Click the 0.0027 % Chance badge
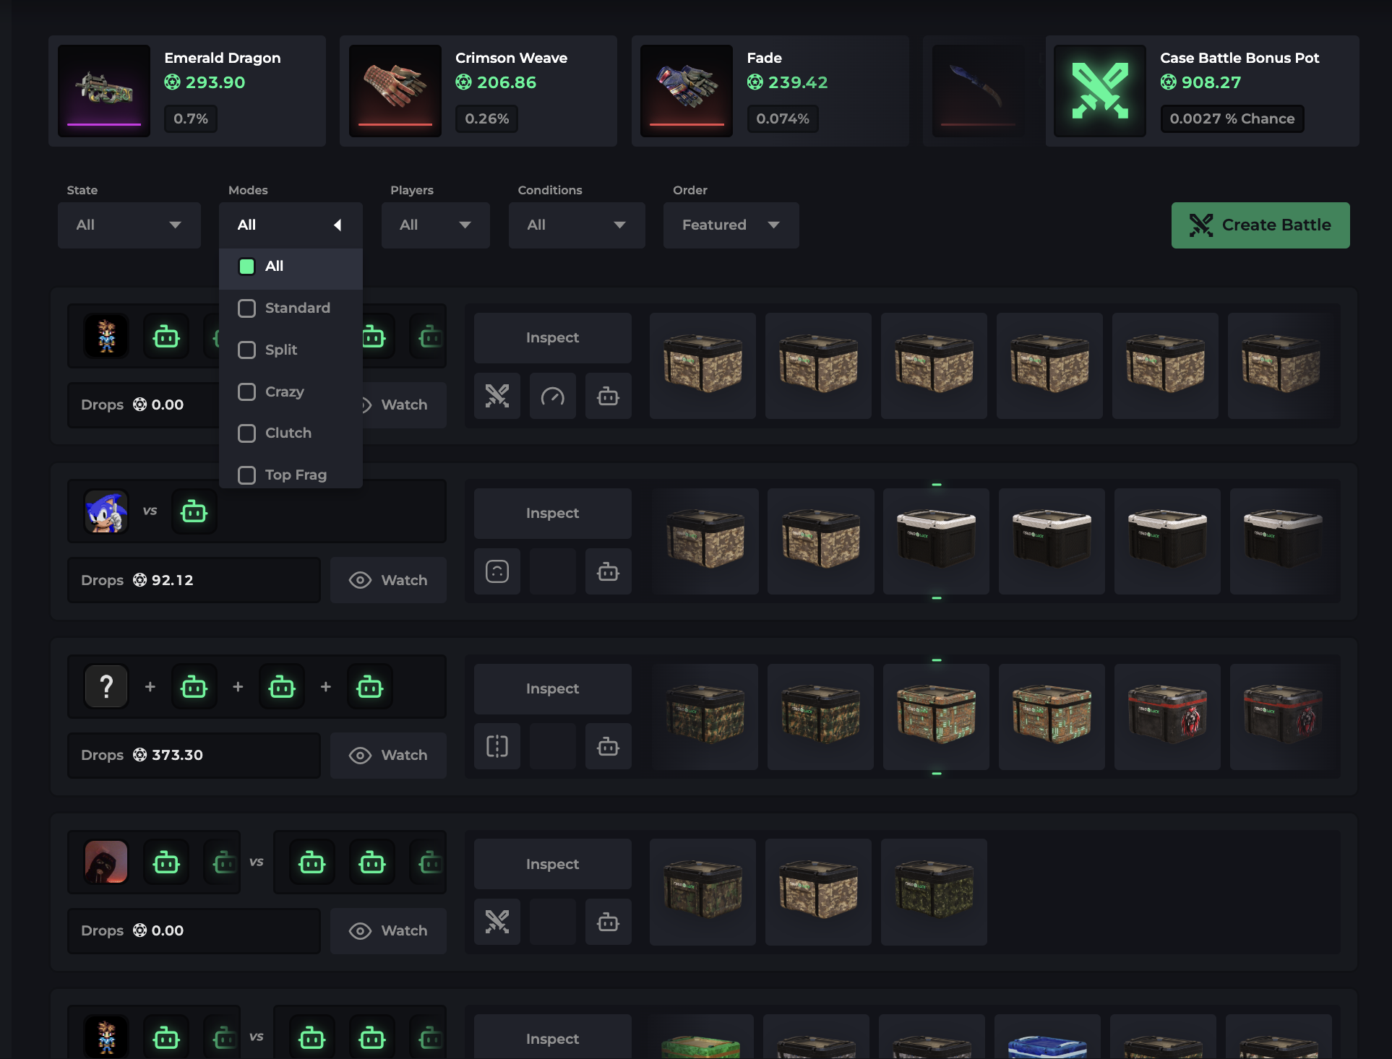This screenshot has width=1392, height=1059. 1232,119
